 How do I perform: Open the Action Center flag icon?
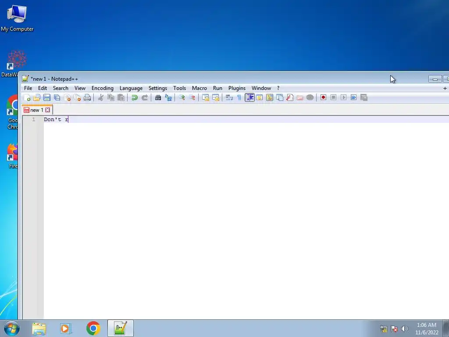pos(394,329)
